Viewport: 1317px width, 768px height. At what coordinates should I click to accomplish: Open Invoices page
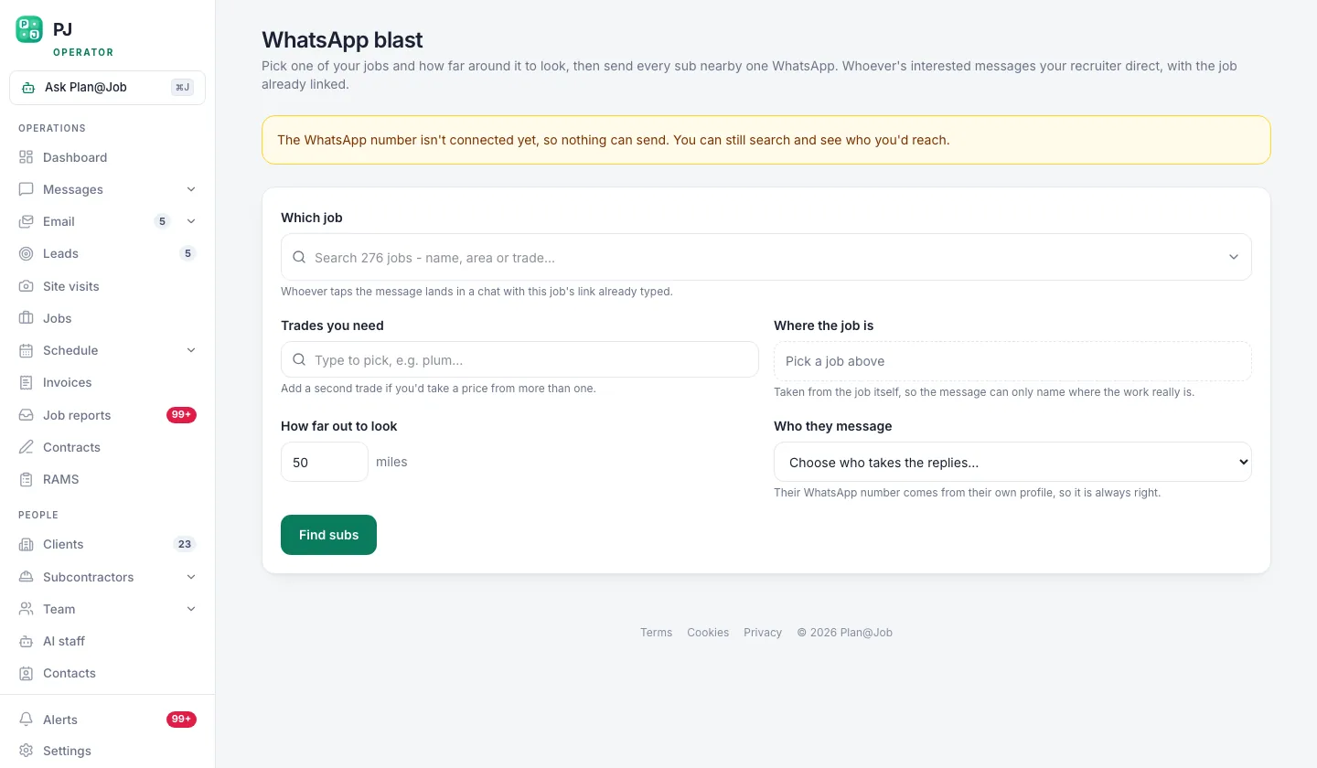click(x=107, y=382)
